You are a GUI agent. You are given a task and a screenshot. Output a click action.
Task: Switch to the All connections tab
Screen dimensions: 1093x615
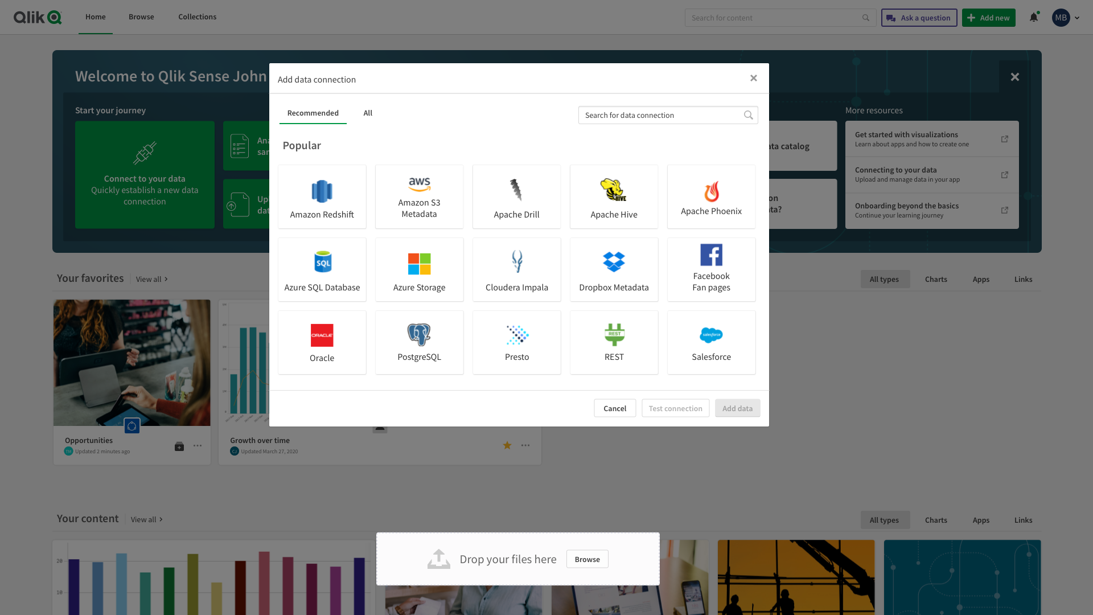pyautogui.click(x=367, y=113)
